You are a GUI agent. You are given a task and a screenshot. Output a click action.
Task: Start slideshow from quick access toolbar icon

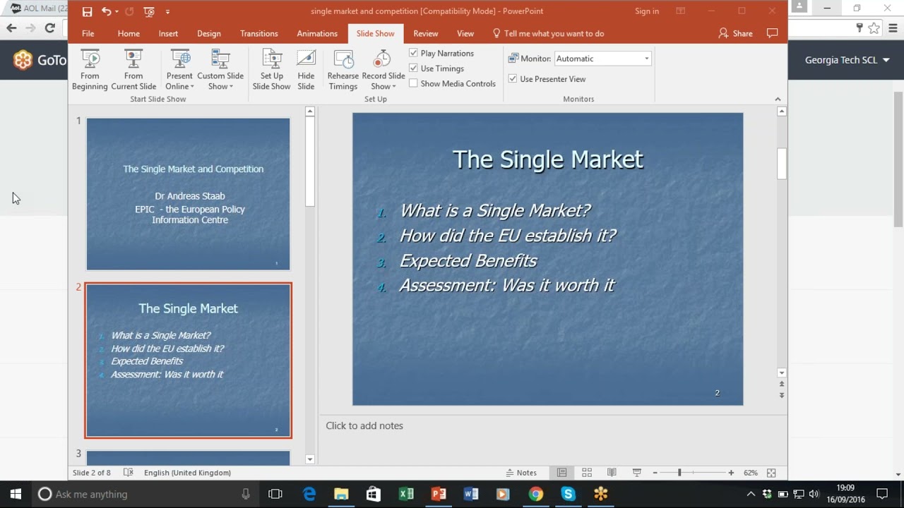[x=148, y=11]
